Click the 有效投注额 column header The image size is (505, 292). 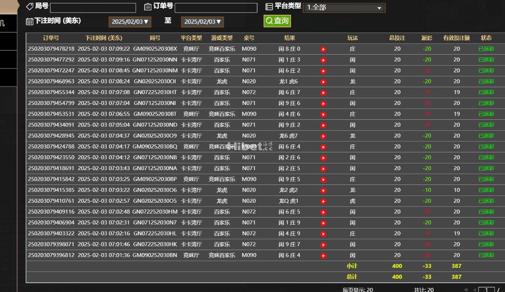tap(457, 38)
